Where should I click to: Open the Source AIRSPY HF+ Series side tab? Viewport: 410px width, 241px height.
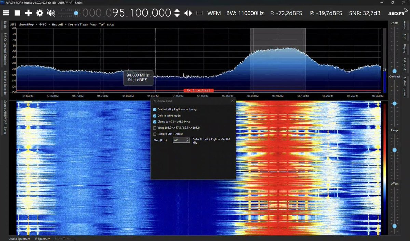(x=5, y=117)
